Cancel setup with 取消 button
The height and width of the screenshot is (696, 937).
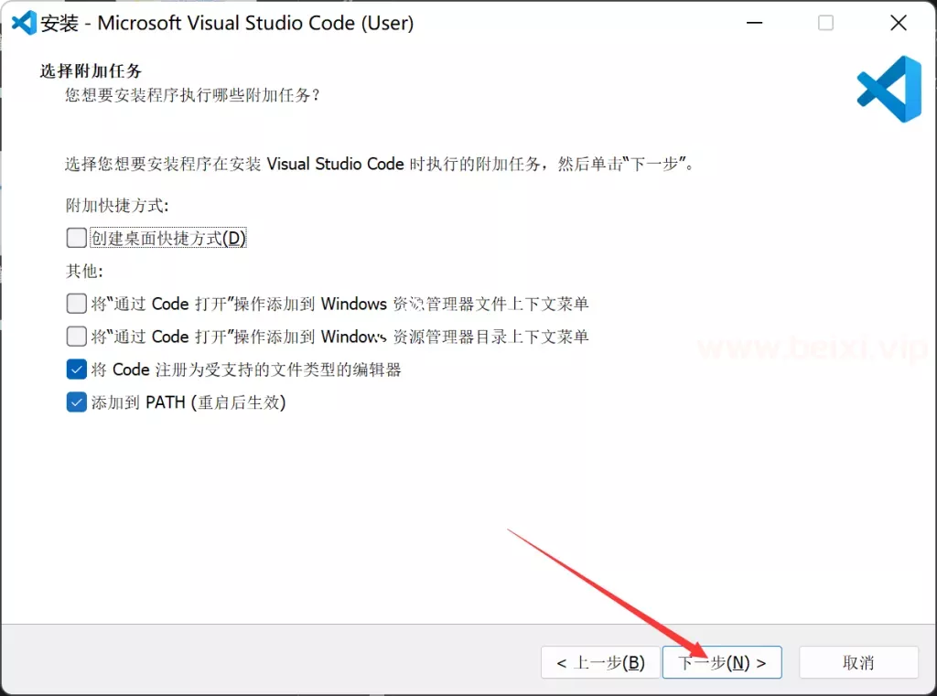858,662
